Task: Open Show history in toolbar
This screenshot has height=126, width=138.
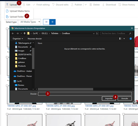Action: pos(127,5)
